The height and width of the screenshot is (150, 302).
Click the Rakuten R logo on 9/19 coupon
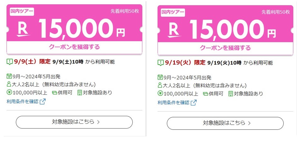click(175, 30)
